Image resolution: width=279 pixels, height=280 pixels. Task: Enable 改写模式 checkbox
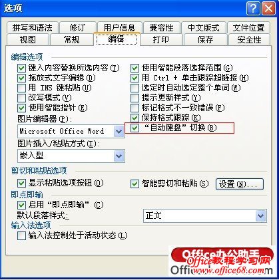click(21, 98)
